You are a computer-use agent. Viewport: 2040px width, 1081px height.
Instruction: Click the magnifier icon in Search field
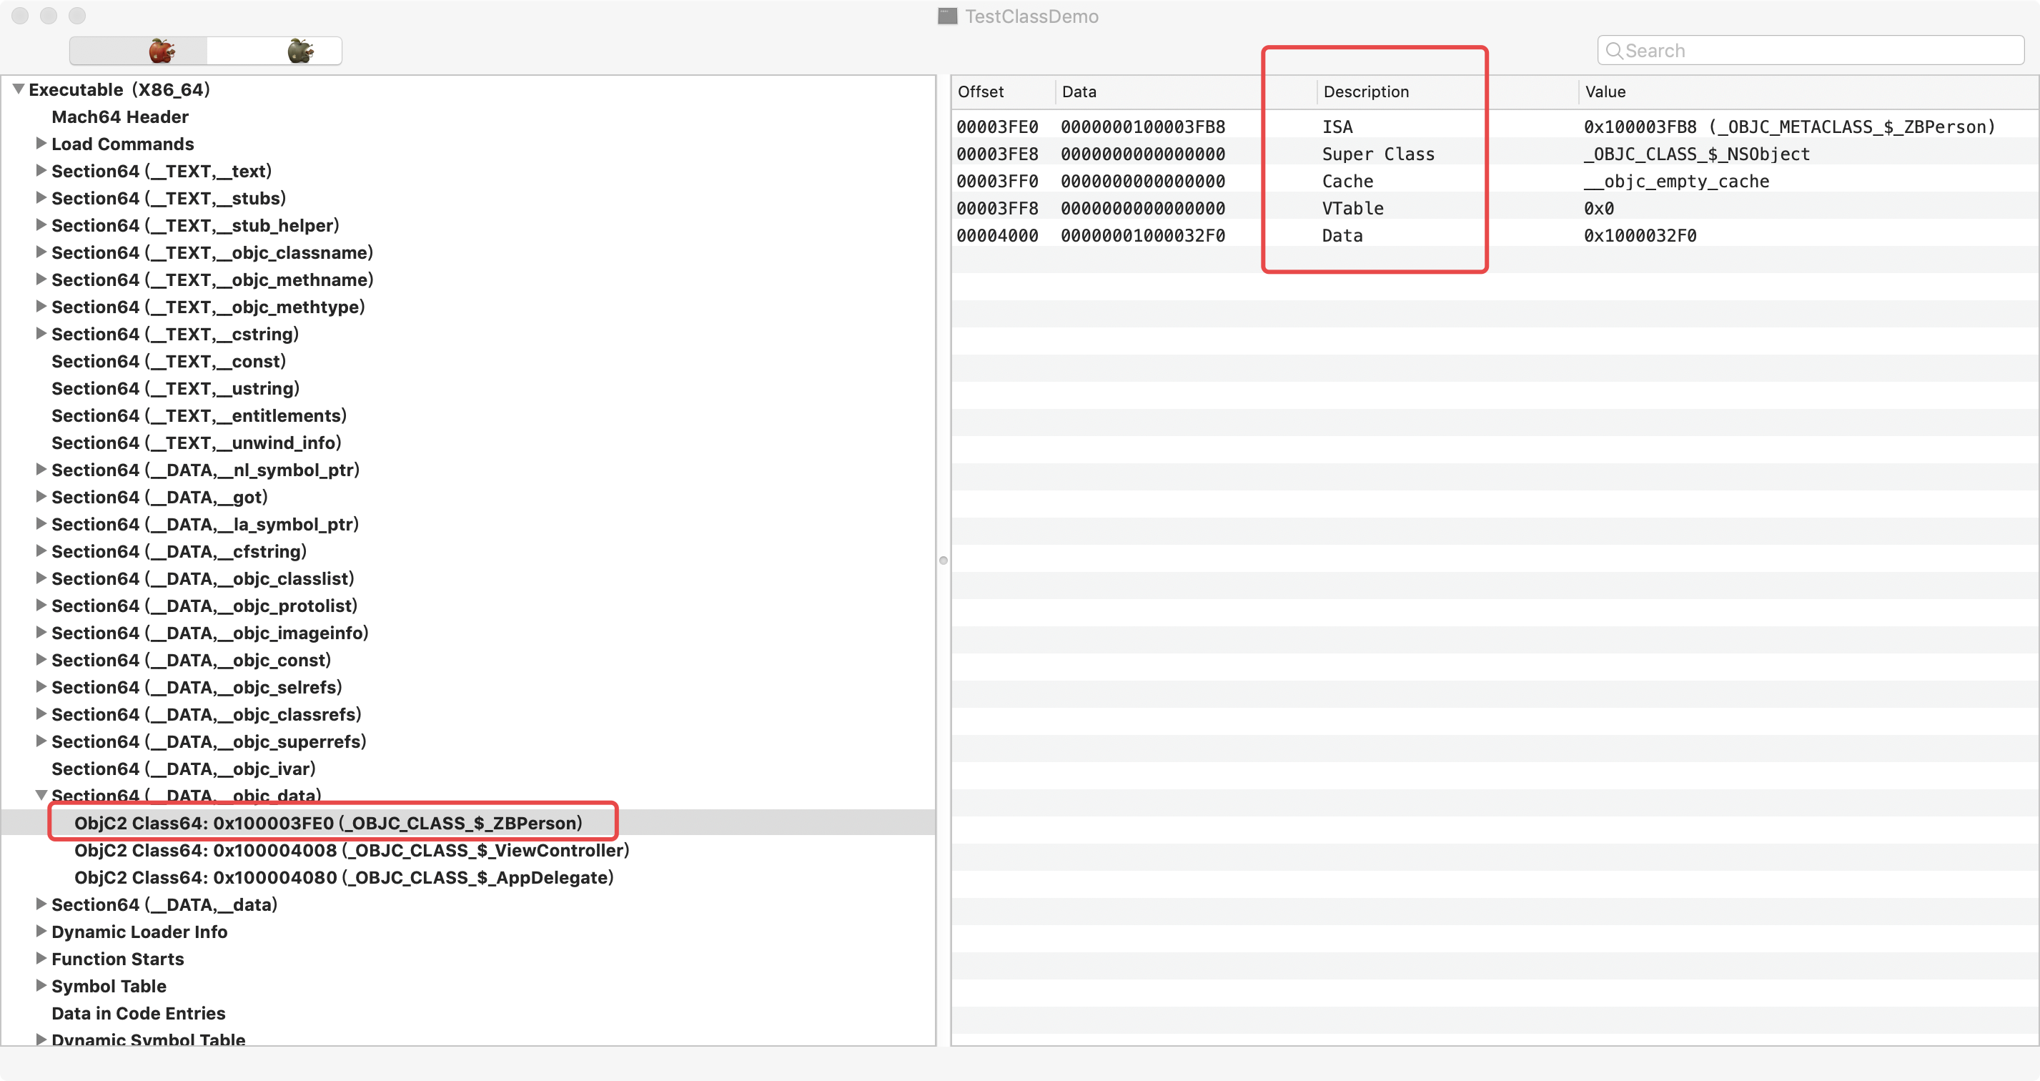tap(1613, 51)
